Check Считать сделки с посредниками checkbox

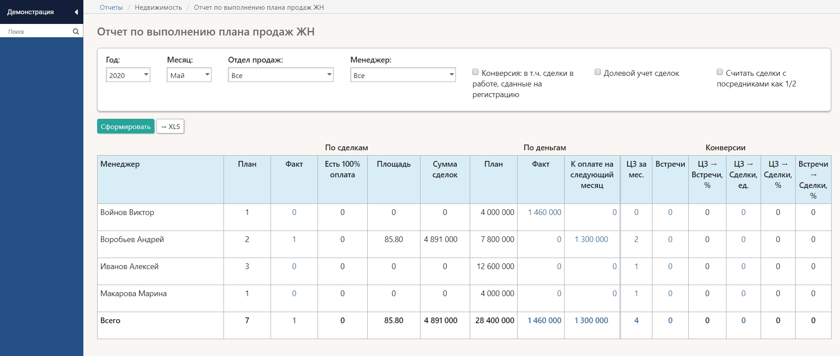pos(720,72)
